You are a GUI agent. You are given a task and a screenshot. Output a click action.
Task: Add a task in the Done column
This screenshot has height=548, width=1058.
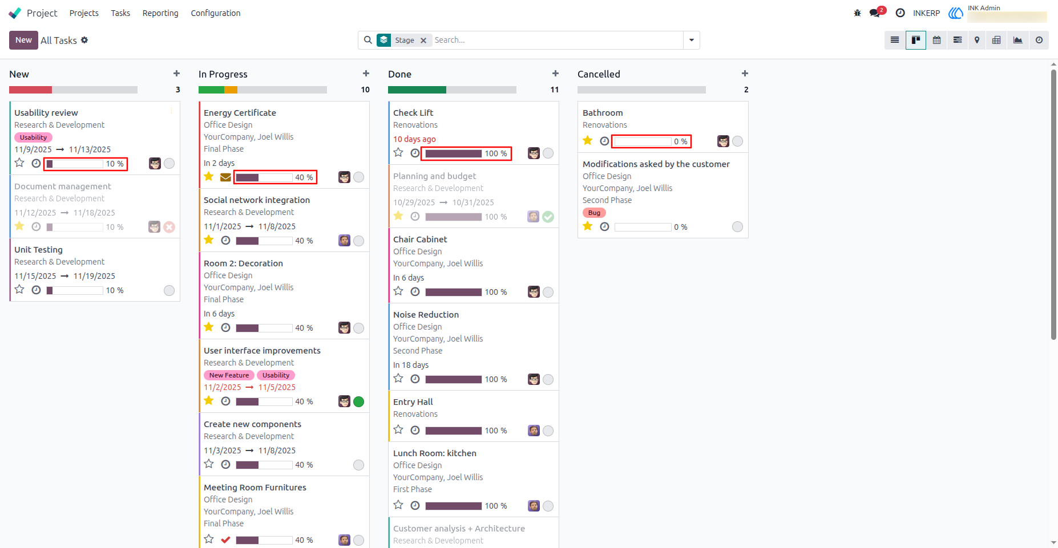(555, 74)
